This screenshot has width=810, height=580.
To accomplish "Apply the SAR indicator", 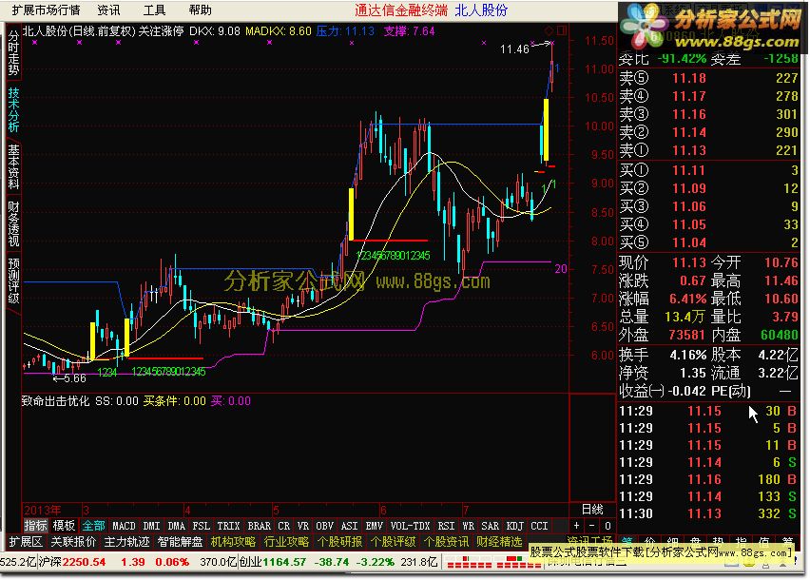I will (x=490, y=526).
